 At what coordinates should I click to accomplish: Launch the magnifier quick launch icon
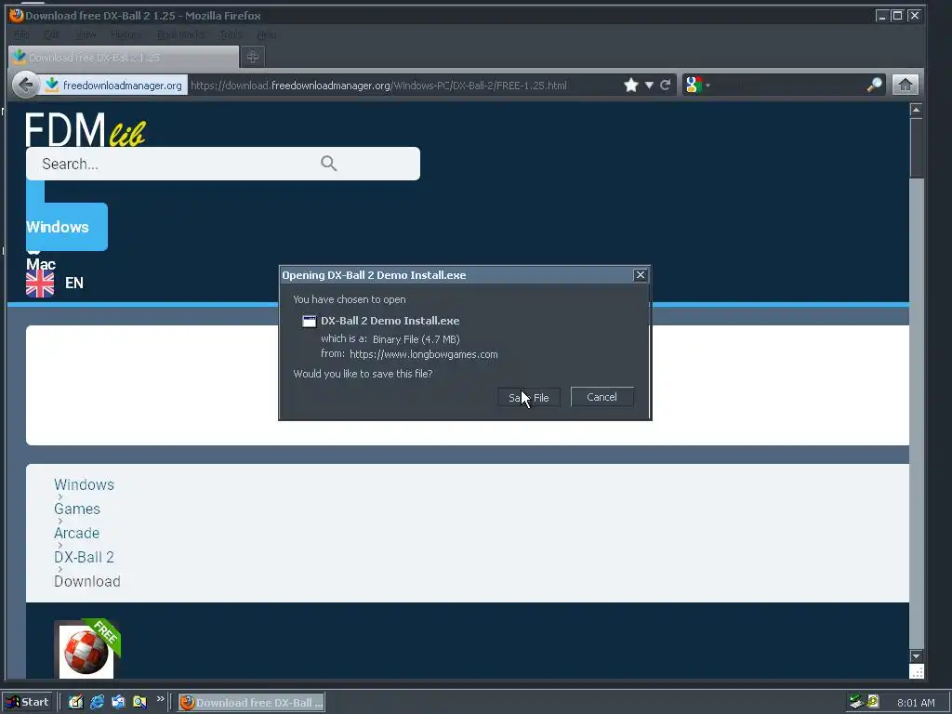pyautogui.click(x=139, y=702)
